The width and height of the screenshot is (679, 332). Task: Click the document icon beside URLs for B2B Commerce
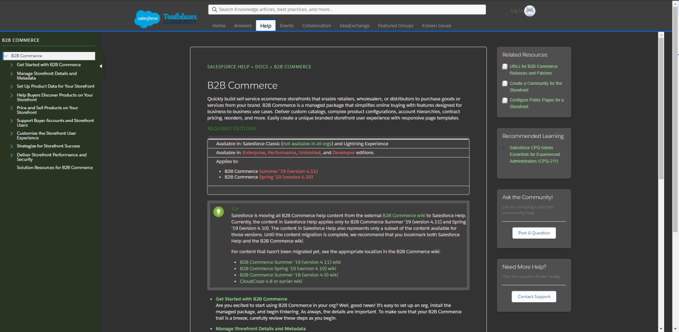[504, 66]
